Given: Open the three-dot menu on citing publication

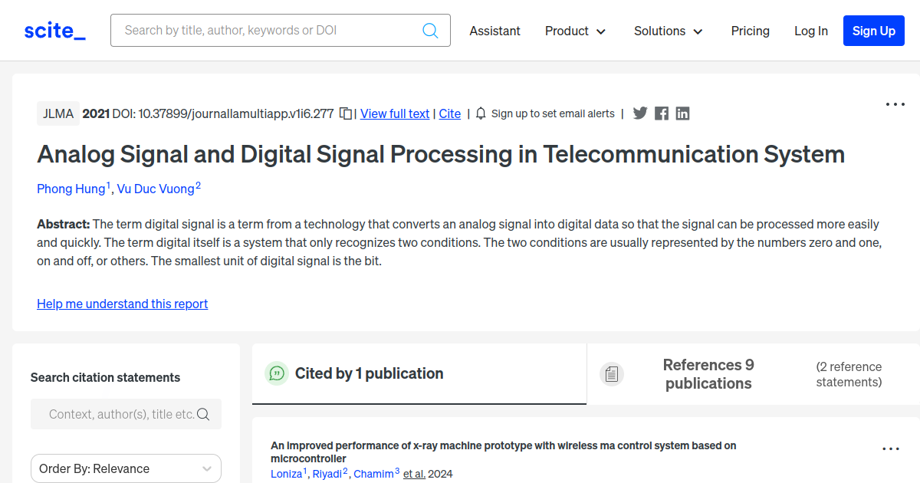Looking at the screenshot, I should click(x=891, y=449).
